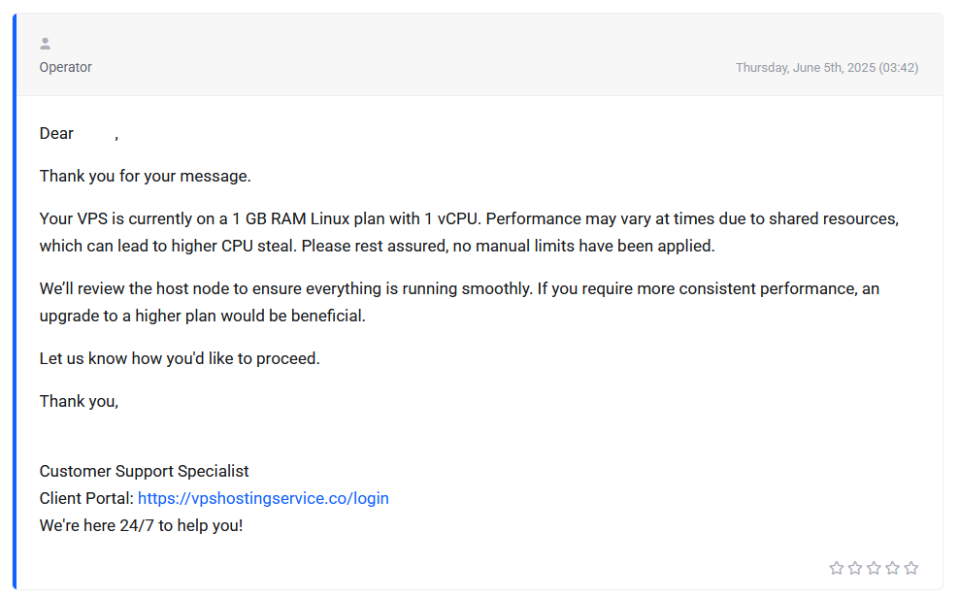Click the blue vertical bar on the message edge
Screen dimensions: 959x600
pyautogui.click(x=15, y=302)
